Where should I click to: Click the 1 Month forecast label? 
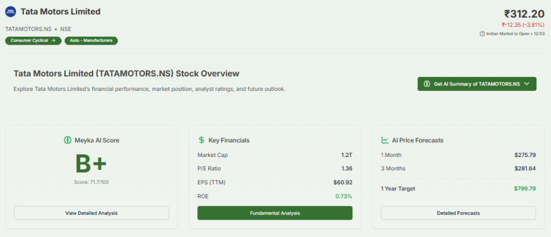point(391,155)
